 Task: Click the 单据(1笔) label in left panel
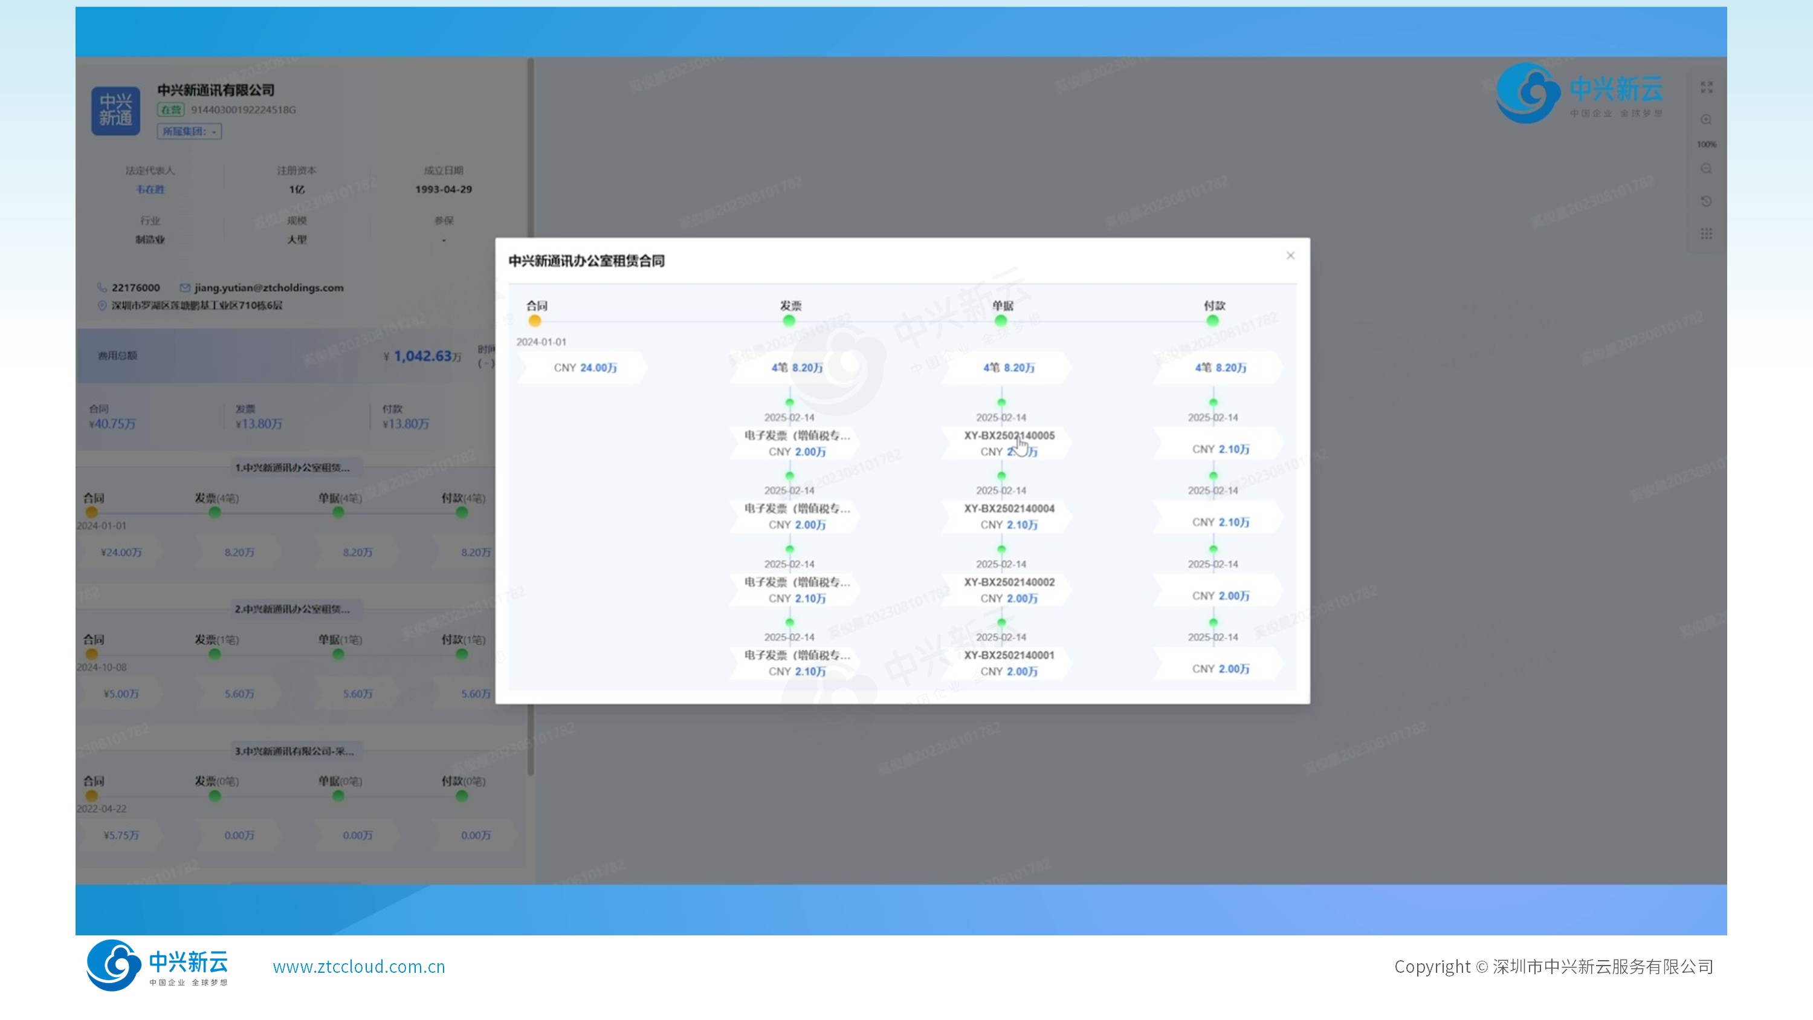tap(340, 640)
